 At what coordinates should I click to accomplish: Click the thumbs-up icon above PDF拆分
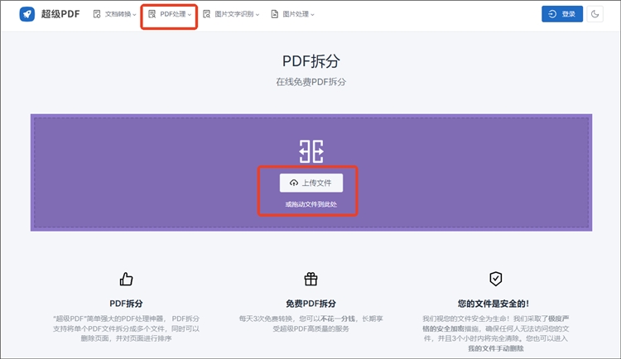[127, 279]
